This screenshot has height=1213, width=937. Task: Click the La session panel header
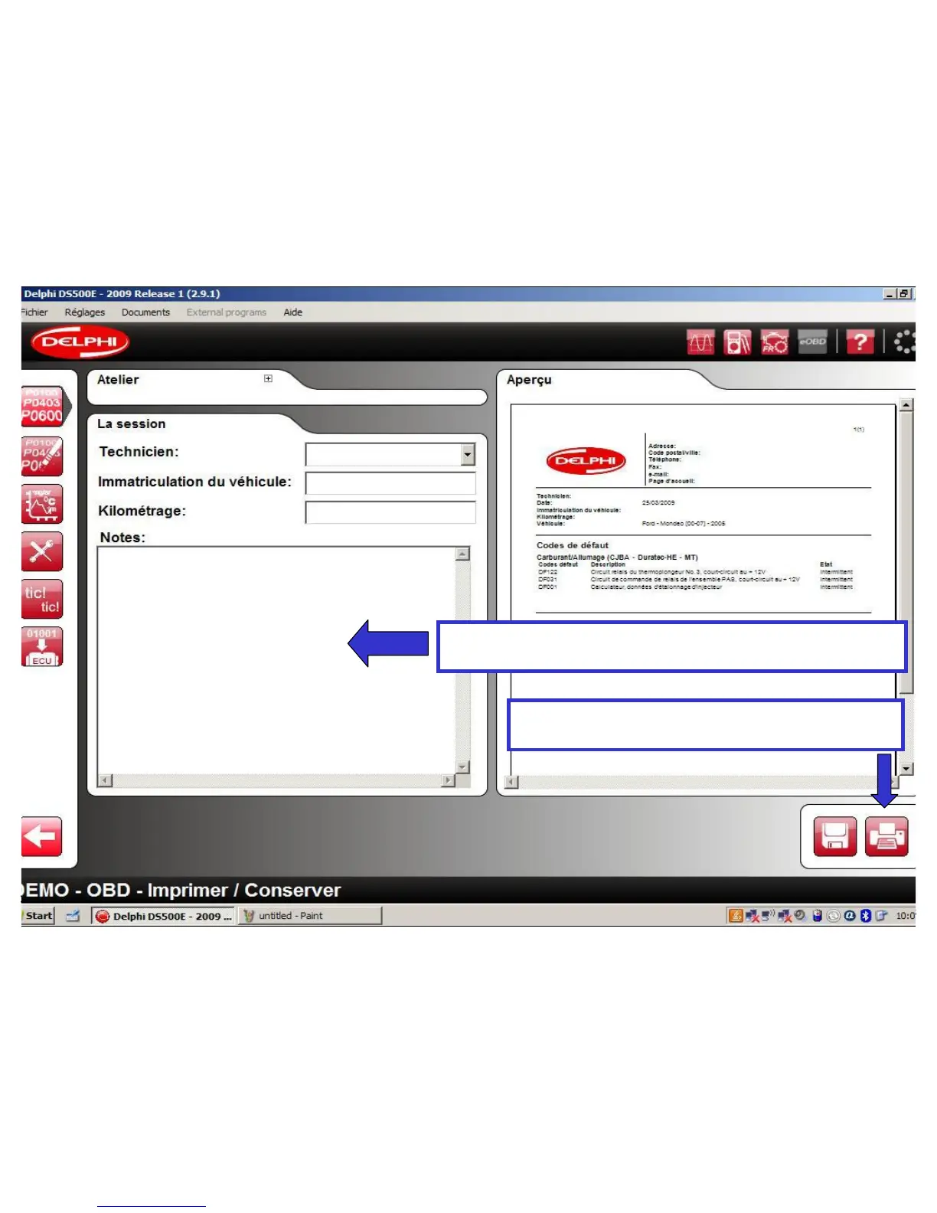(x=131, y=424)
